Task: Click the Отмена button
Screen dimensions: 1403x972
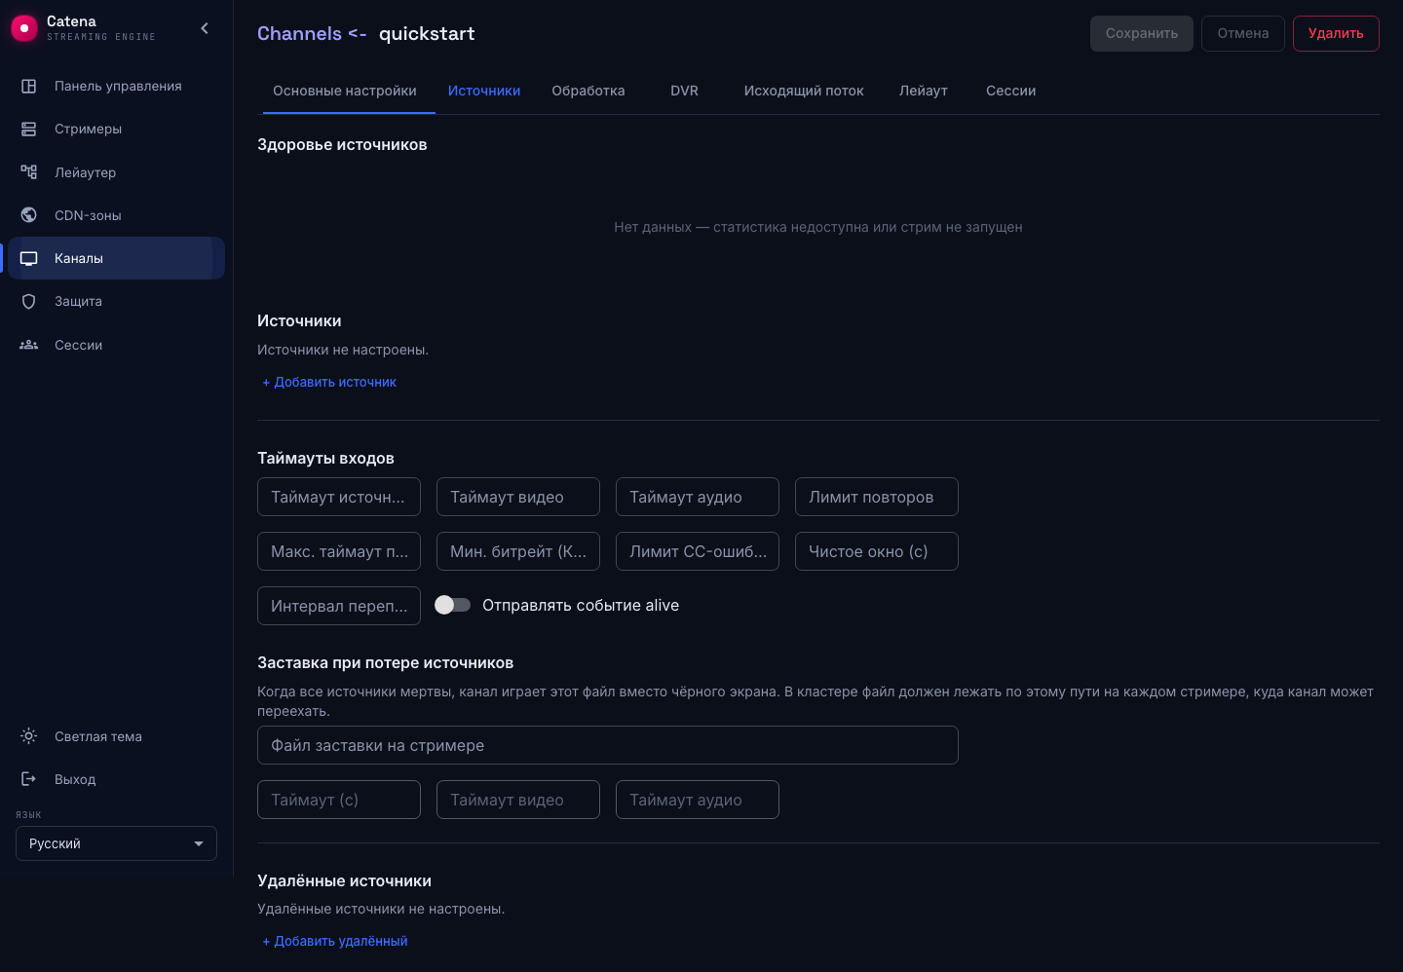Action: [1243, 33]
